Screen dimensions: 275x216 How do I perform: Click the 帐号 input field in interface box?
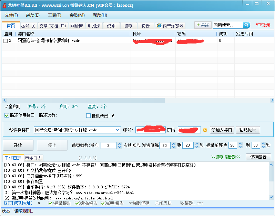tap(151, 130)
